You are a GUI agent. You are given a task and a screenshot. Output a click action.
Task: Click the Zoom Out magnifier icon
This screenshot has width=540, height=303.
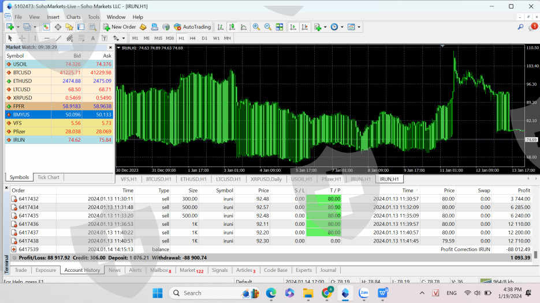(x=267, y=27)
